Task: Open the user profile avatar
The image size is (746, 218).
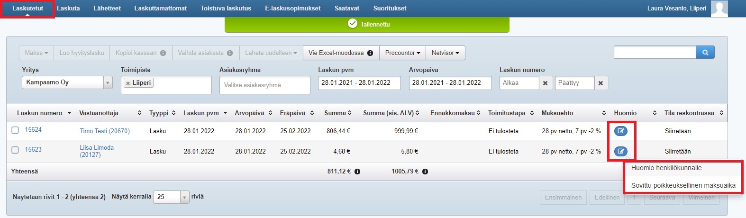Action: (719, 9)
